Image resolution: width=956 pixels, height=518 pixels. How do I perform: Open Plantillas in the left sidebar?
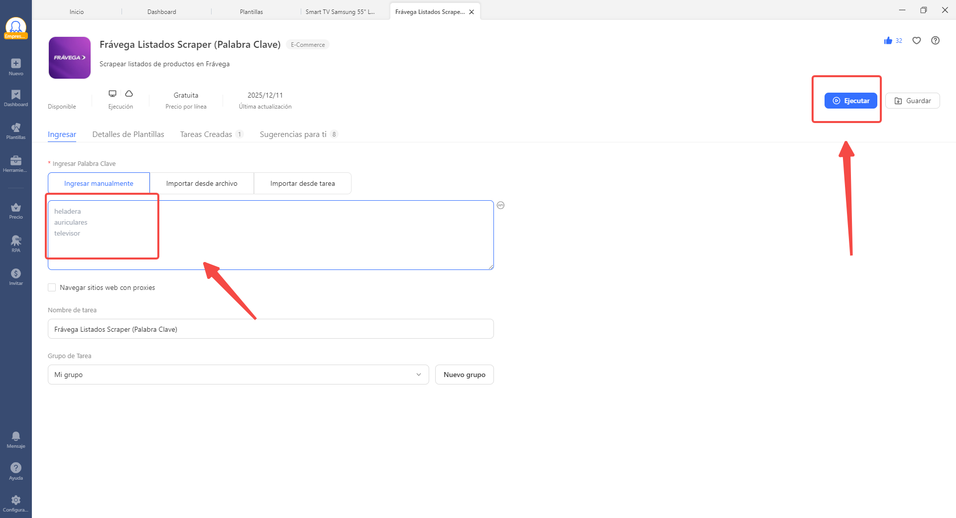pyautogui.click(x=16, y=130)
